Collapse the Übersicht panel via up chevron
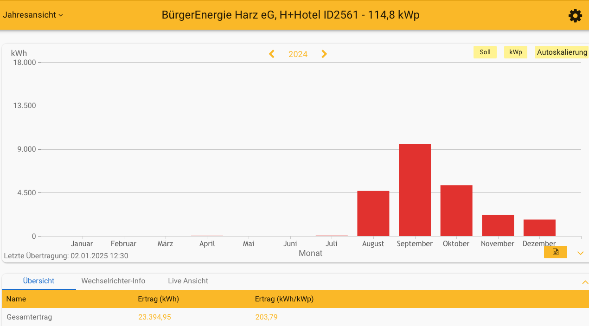589x326 pixels. (584, 281)
